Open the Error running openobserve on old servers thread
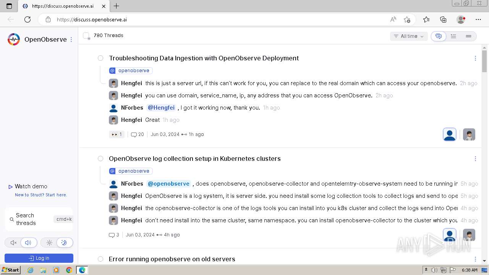This screenshot has width=489, height=275. (x=172, y=259)
